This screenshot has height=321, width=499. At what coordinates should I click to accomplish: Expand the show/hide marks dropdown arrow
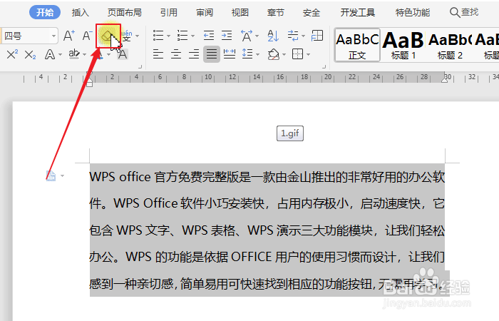303,36
